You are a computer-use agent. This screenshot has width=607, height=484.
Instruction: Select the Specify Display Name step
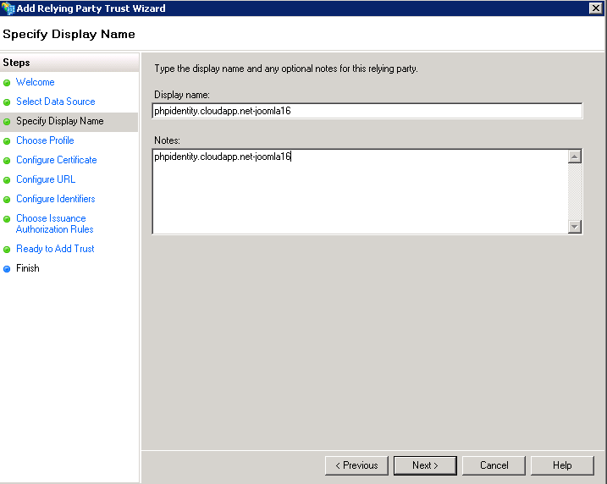[x=59, y=121]
